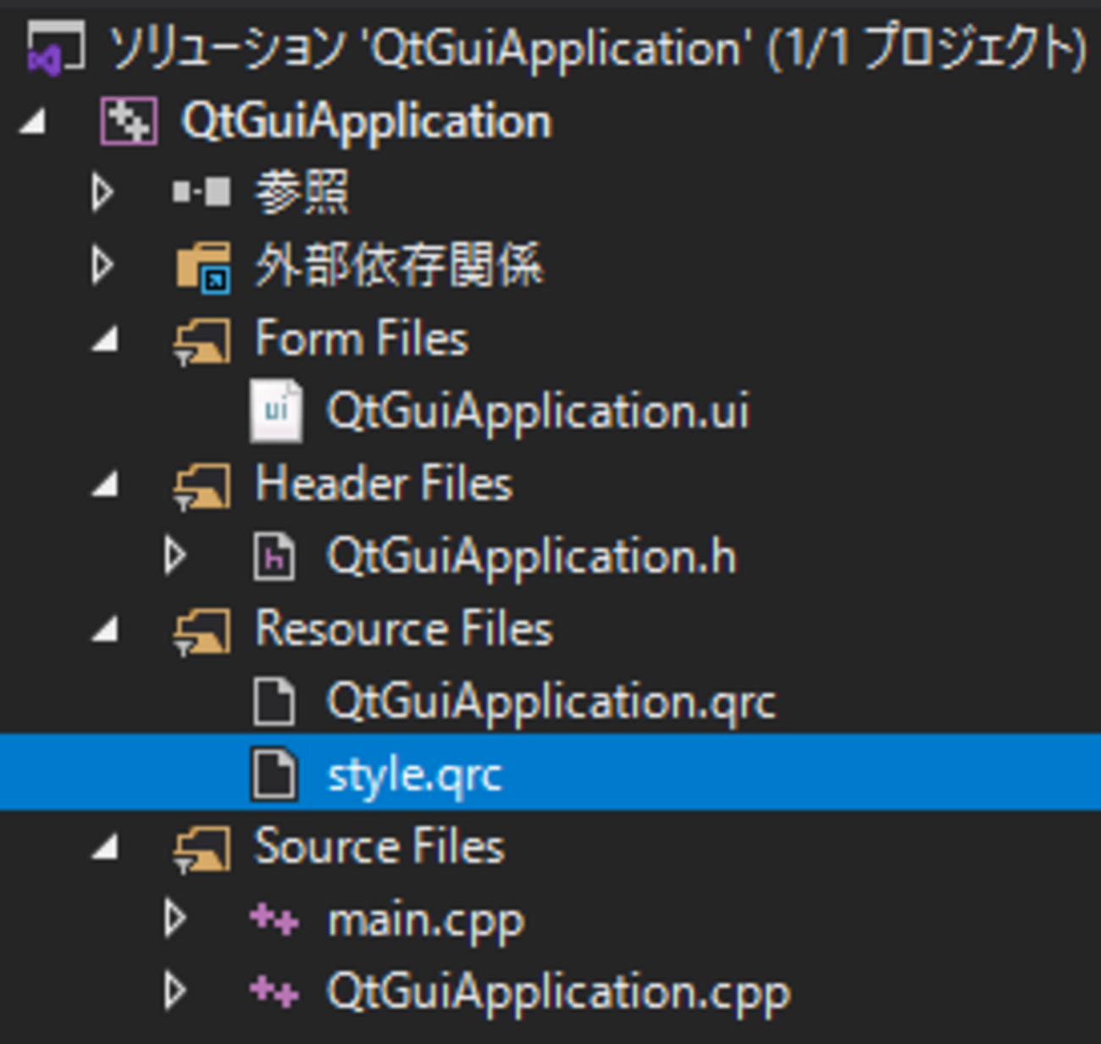Collapse the Form Files filter
1101x1044 pixels.
(x=105, y=340)
